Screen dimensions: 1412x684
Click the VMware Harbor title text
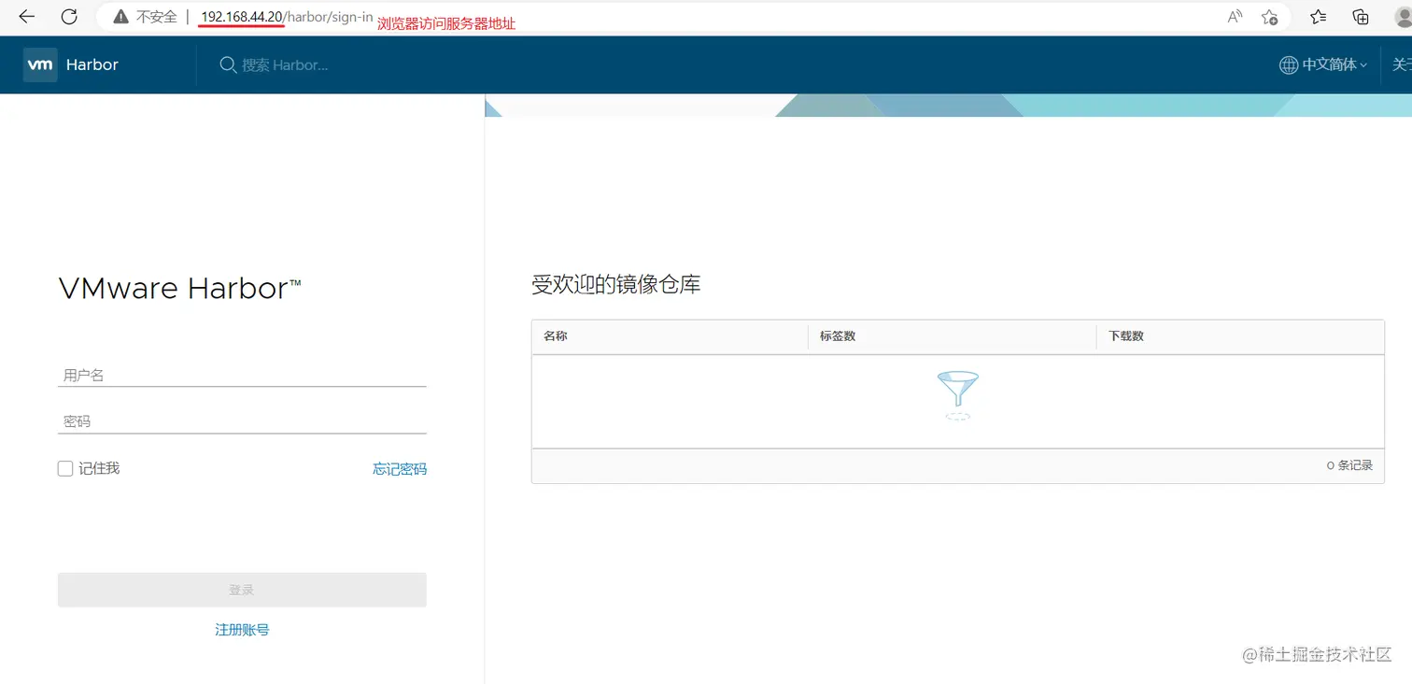click(x=179, y=288)
